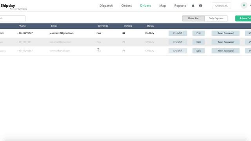Reset password for the tommy driver
Viewport: 251px width, 141px height.
226,51
